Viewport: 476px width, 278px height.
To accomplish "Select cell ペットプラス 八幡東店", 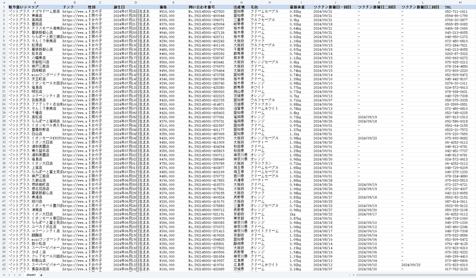I will pos(35,57).
